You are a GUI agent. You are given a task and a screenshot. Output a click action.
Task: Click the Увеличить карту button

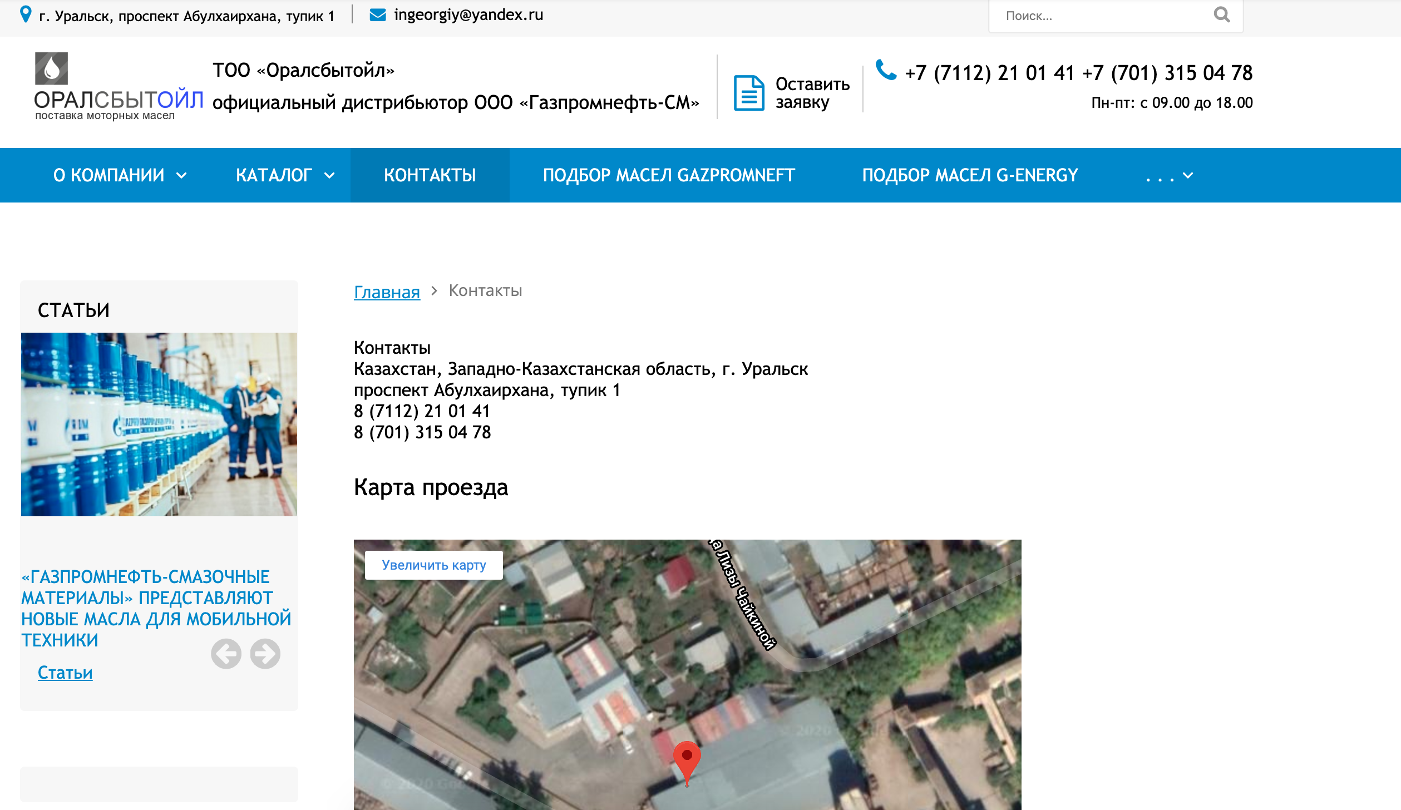pos(434,565)
